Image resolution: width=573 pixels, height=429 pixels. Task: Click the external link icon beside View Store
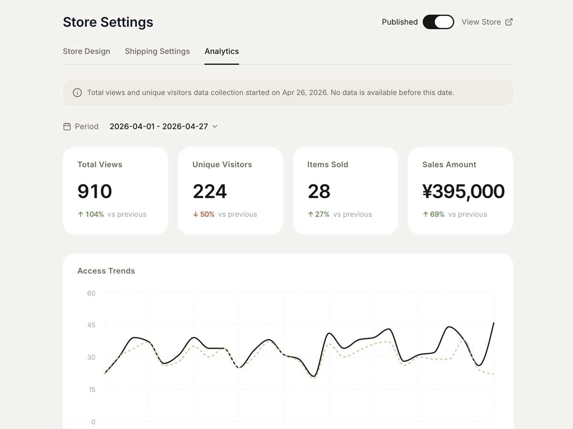(509, 22)
